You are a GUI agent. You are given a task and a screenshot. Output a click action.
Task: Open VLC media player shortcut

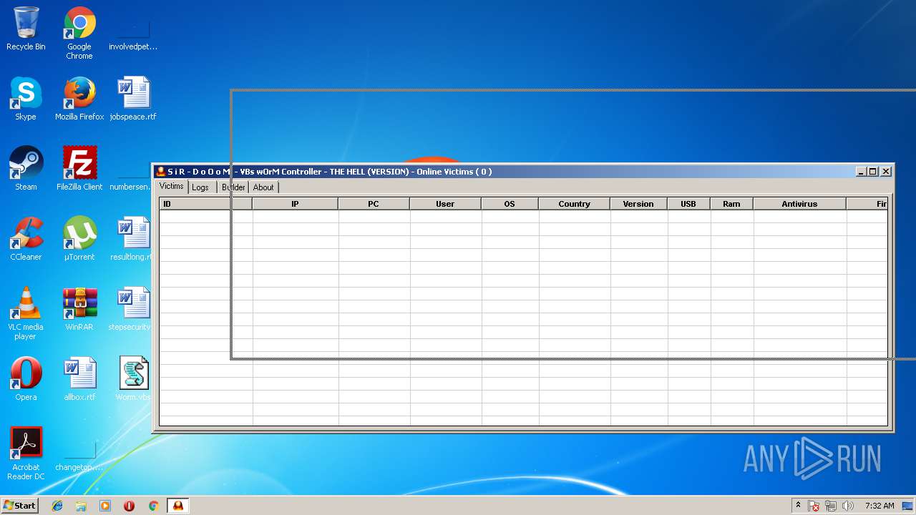(26, 313)
